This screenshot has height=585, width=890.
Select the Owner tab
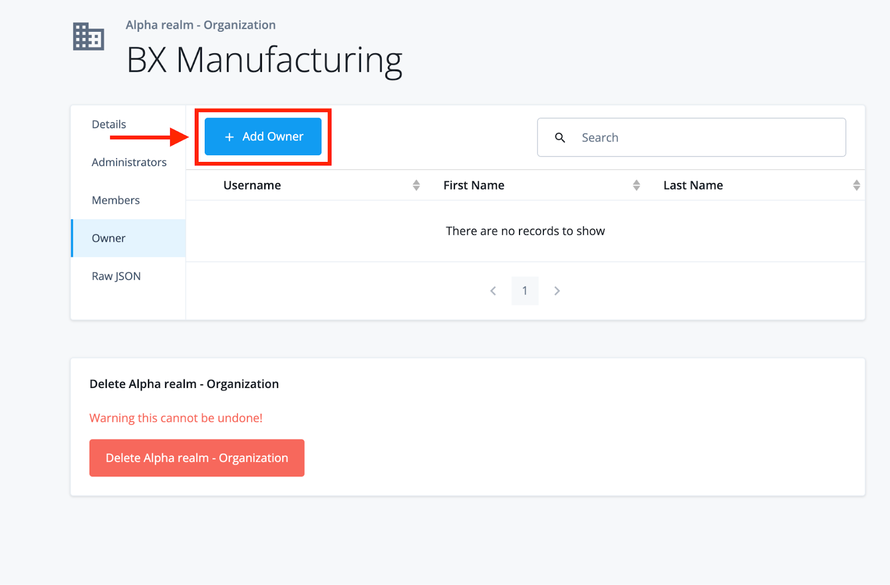click(x=109, y=238)
